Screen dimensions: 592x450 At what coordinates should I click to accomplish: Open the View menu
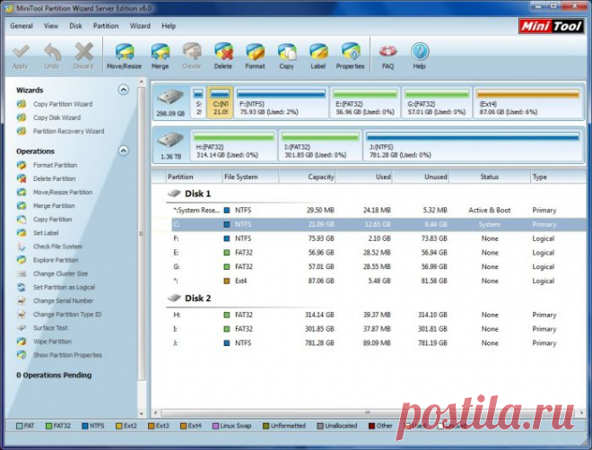(x=51, y=26)
